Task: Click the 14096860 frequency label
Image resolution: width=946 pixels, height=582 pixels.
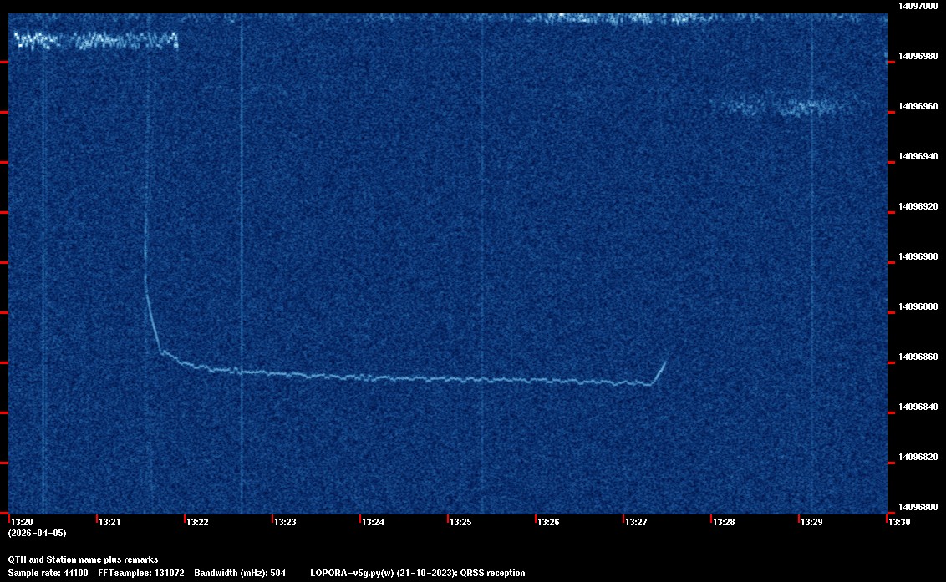Action: [x=918, y=357]
